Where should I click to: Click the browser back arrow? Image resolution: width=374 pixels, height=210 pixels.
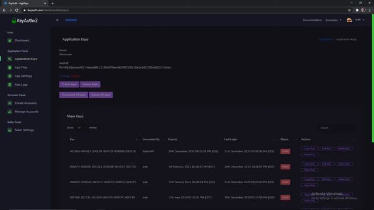[x=4, y=10]
